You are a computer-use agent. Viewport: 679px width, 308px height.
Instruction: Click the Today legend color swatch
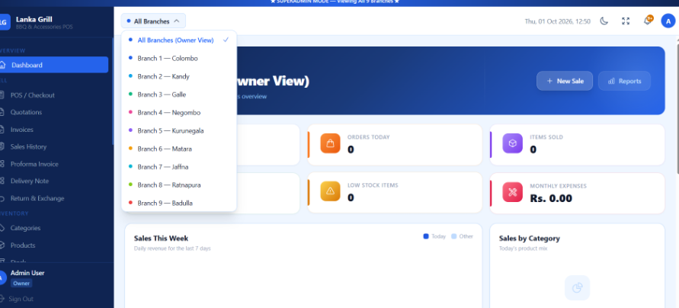point(426,236)
